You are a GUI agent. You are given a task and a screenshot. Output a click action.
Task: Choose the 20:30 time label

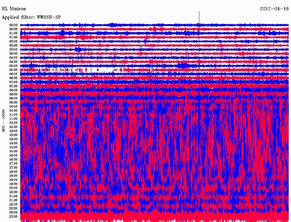click(13, 192)
